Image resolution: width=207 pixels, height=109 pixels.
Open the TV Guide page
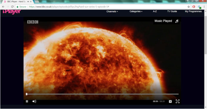[x=172, y=11]
